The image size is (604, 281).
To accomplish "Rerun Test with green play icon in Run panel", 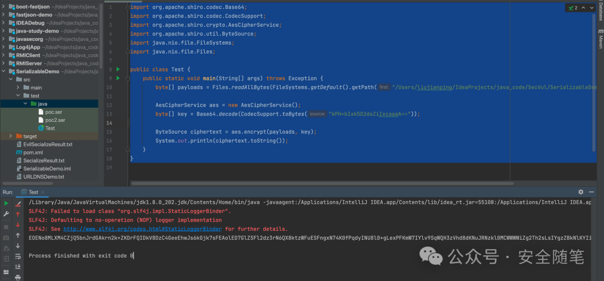I will click(x=6, y=203).
